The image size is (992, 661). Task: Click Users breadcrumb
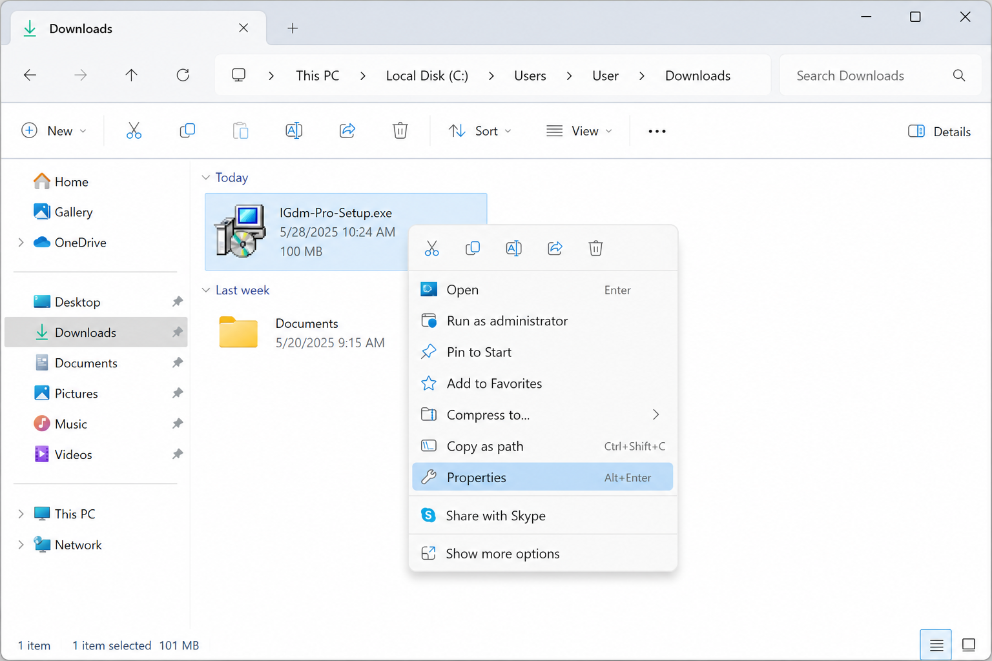tap(530, 76)
